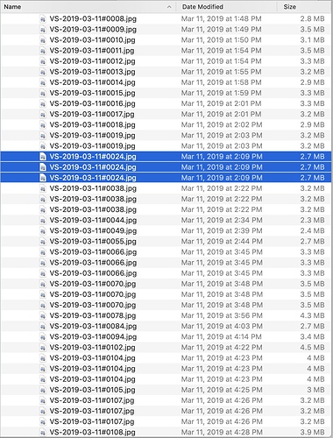This screenshot has width=333, height=438.
Task: Click the size value 3.1 MB
Action: pos(312,40)
